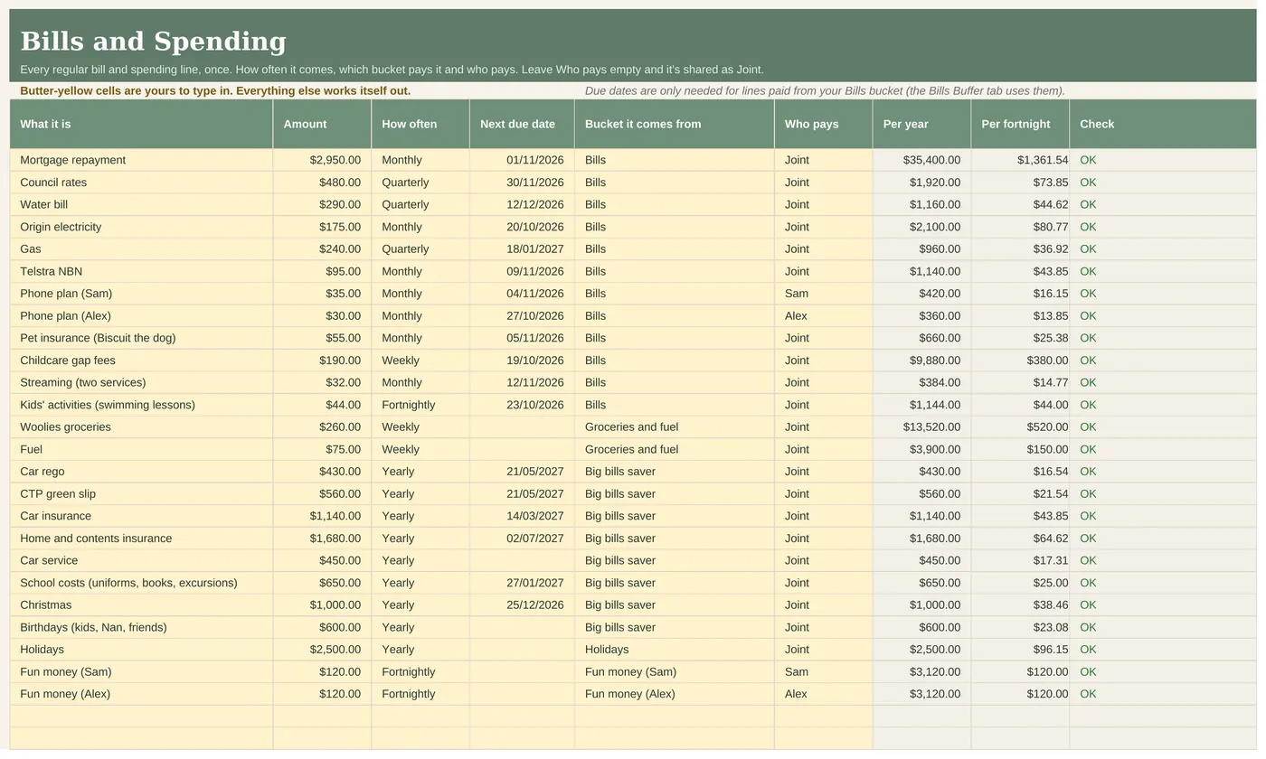
Task: Select the 'Mortgage repayment' name cell
Action: point(141,160)
